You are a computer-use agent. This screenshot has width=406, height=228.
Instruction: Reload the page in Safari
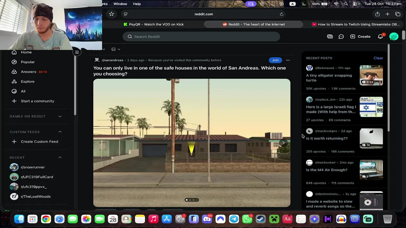[281, 14]
